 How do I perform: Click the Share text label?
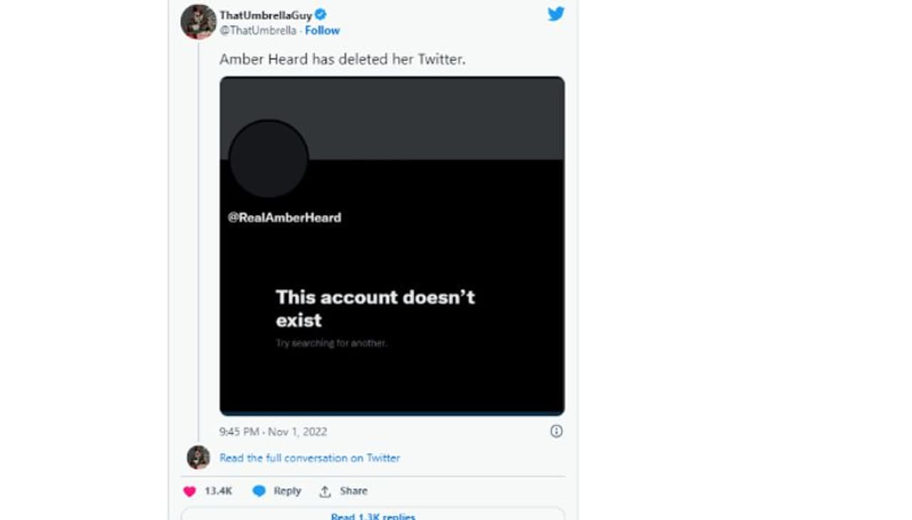coord(353,492)
